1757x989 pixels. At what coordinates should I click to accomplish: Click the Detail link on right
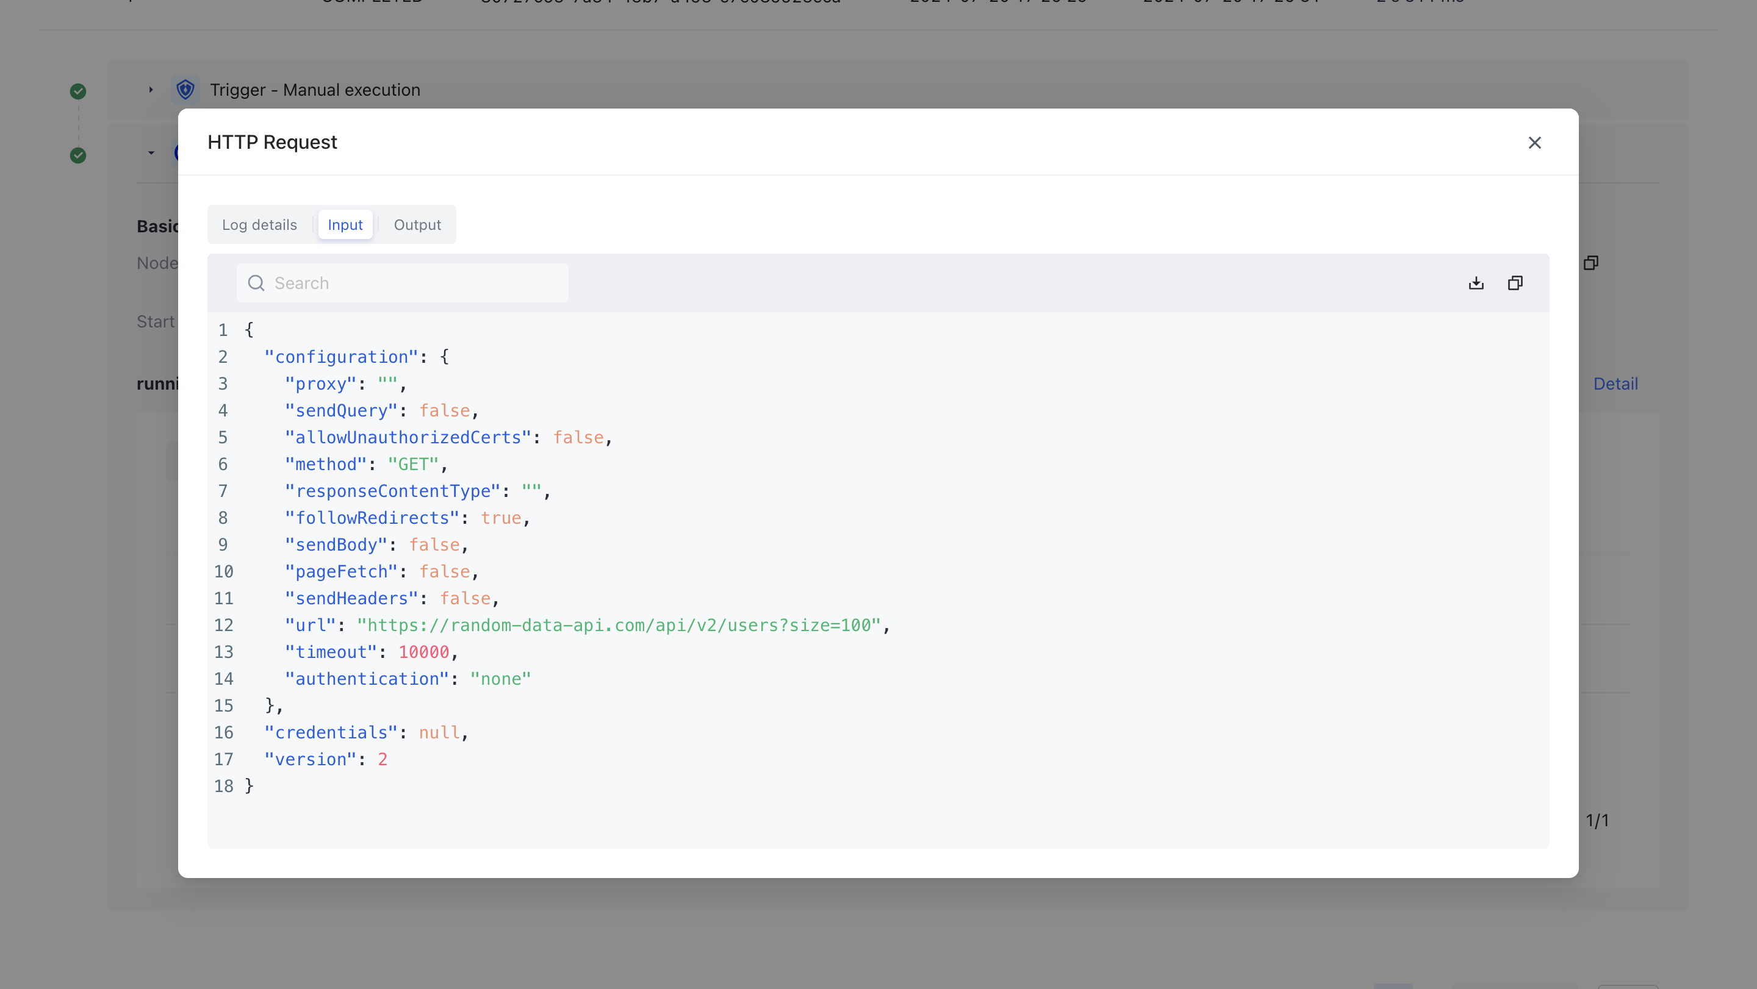click(x=1614, y=384)
